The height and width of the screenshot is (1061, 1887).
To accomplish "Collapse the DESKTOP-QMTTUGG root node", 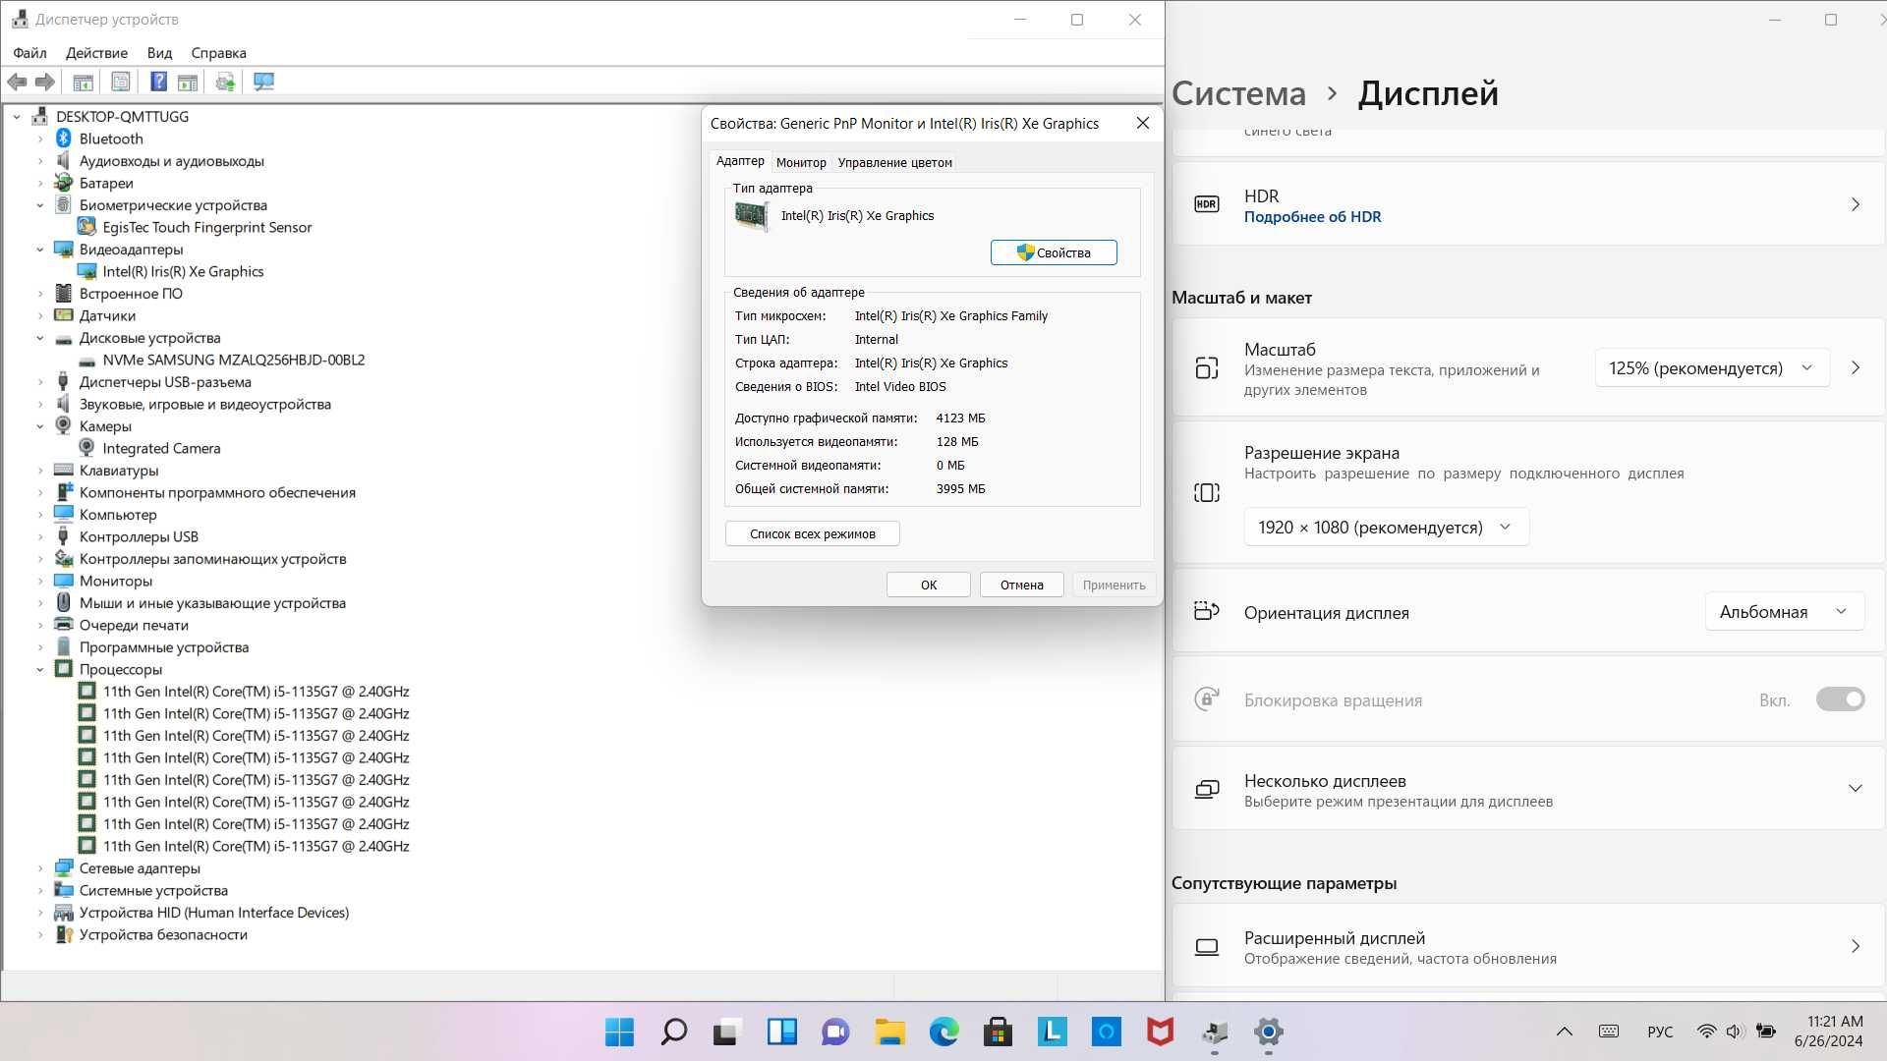I will tap(17, 117).
